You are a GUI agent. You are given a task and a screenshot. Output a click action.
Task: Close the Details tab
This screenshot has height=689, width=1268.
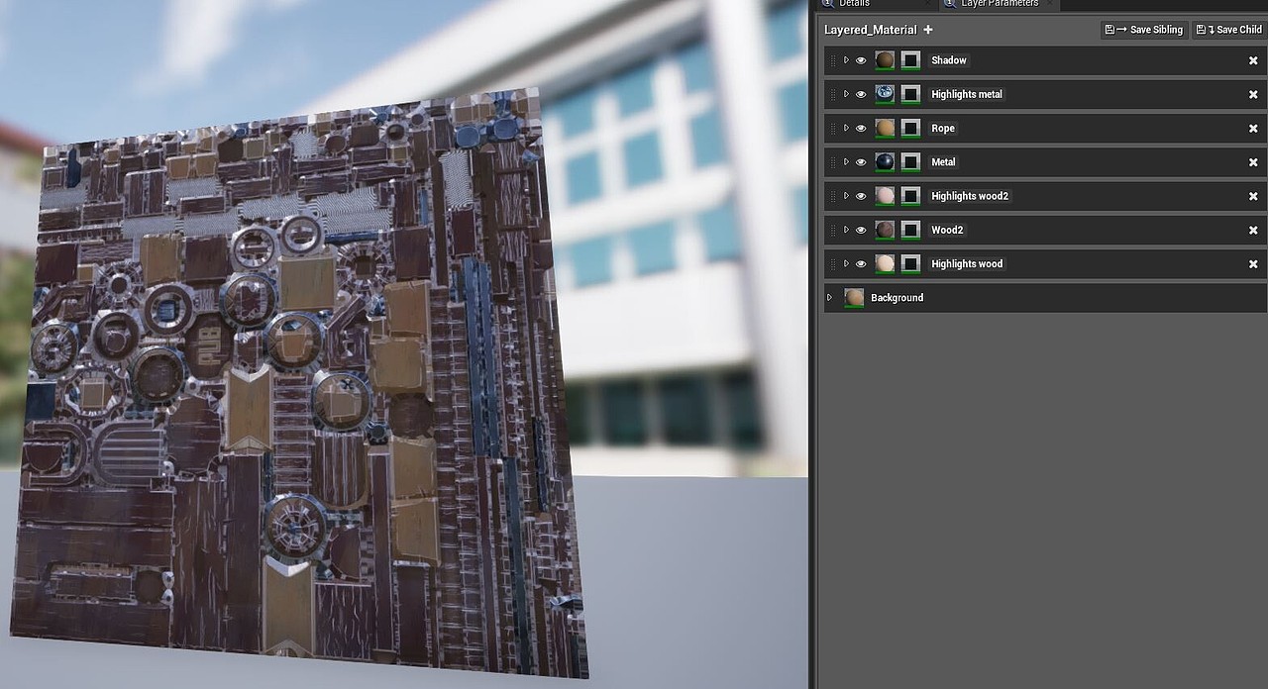point(927,4)
